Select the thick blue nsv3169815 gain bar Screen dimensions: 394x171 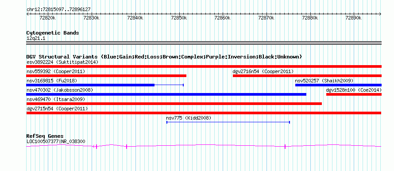[90, 85]
